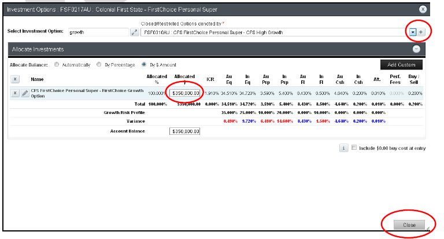This screenshot has height=239, width=444.
Task: Click CFS FirstChoice Growth Option name text
Action: click(x=87, y=93)
